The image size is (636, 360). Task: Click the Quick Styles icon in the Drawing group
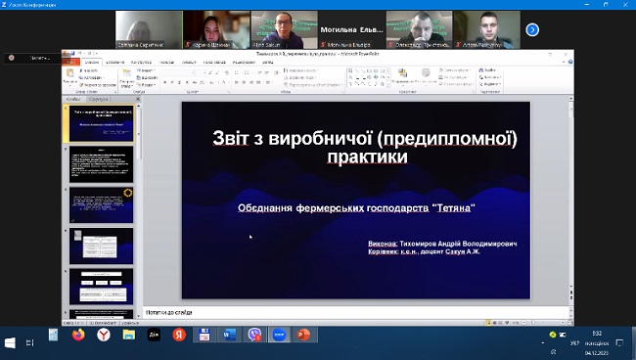point(426,73)
